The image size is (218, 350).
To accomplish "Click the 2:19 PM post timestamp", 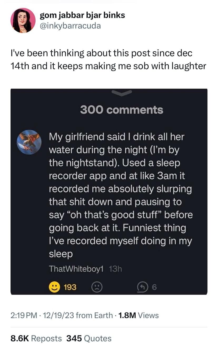I will [24, 315].
